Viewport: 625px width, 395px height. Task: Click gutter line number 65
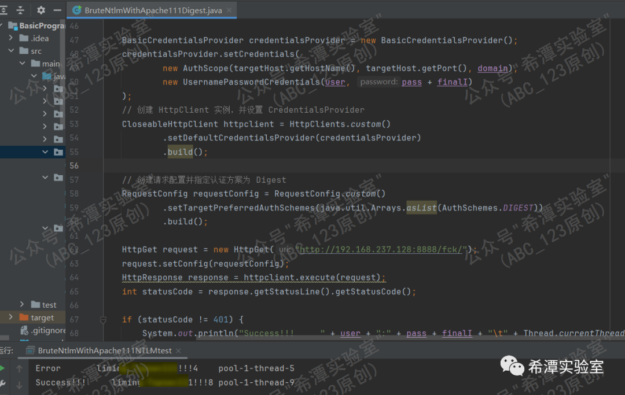74,291
